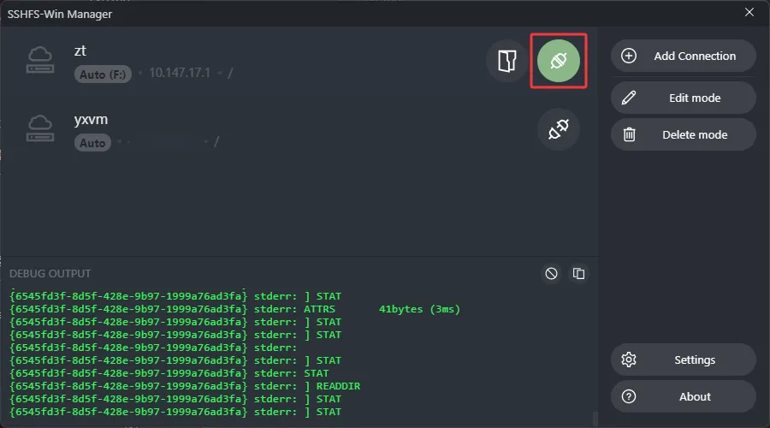Connect the yxvm server using plug icon
This screenshot has width=770, height=428.
pyautogui.click(x=559, y=129)
